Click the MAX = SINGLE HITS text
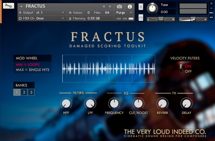This screenshot has height=141, width=215. click(33, 70)
